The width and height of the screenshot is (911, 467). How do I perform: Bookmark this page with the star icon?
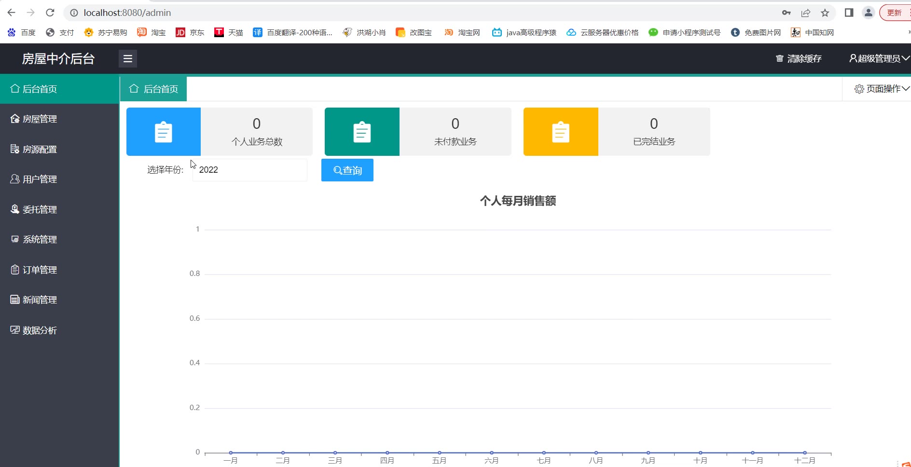825,13
